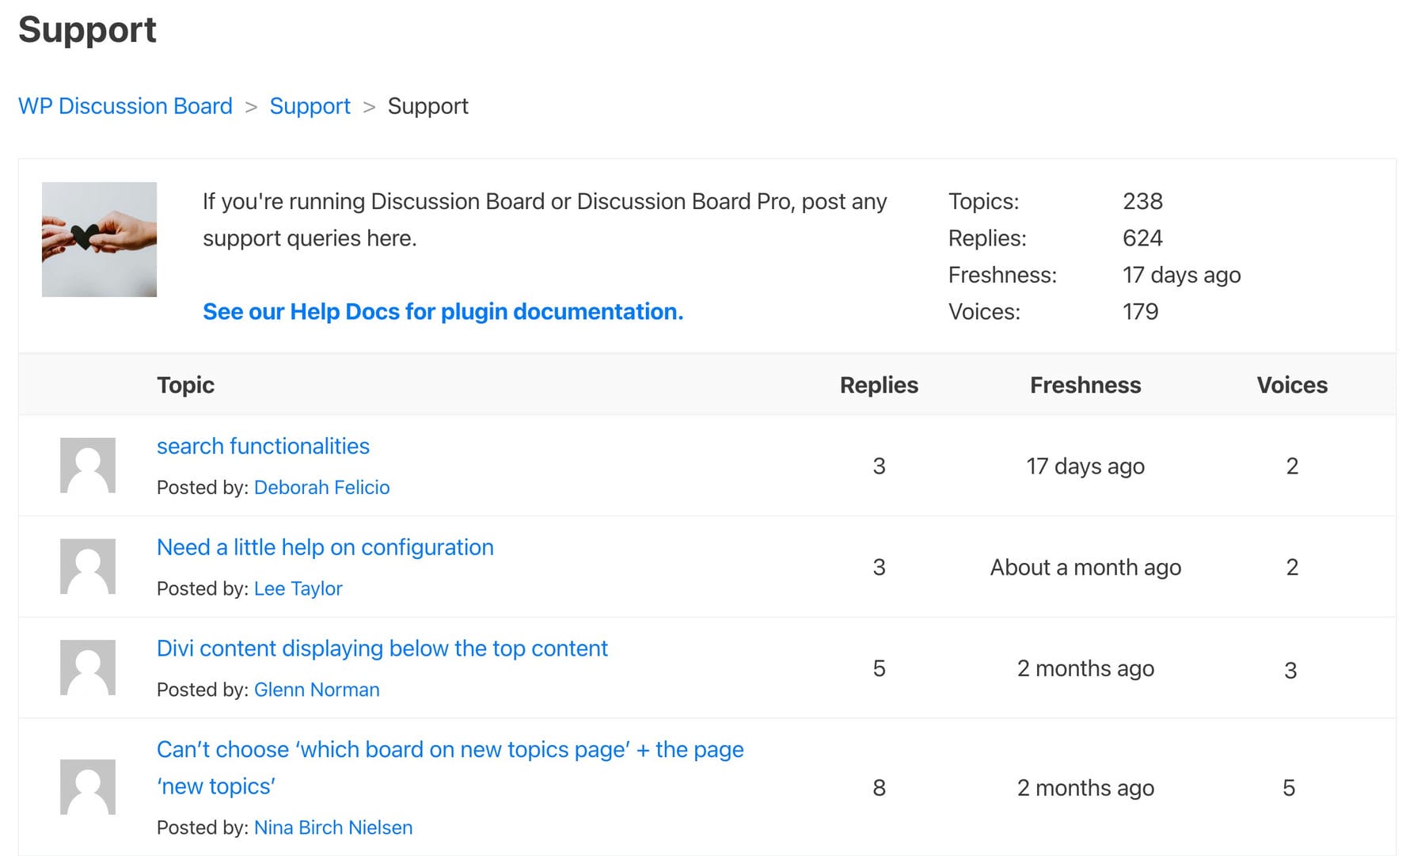
Task: Open the search functionalities topic
Action: [x=263, y=446]
